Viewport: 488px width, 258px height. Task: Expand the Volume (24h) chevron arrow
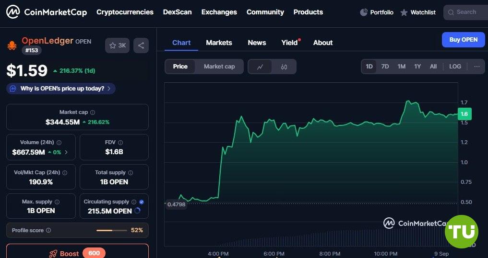coord(66,152)
